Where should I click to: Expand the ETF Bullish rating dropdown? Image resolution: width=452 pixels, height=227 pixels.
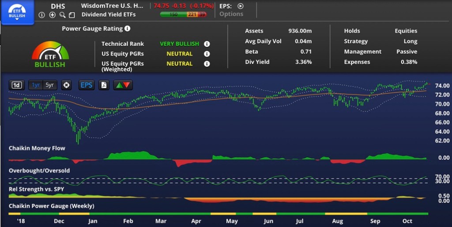tap(17, 12)
